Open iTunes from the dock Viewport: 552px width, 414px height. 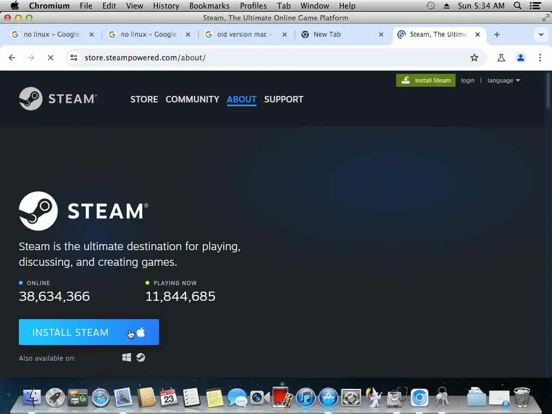tap(306, 398)
